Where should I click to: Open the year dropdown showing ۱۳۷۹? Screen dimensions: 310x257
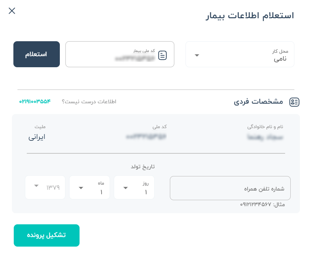point(45,188)
